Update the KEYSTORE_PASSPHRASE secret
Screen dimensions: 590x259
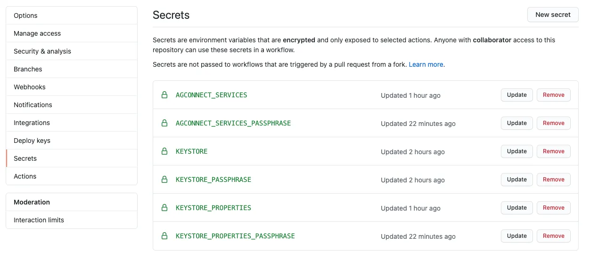516,180
